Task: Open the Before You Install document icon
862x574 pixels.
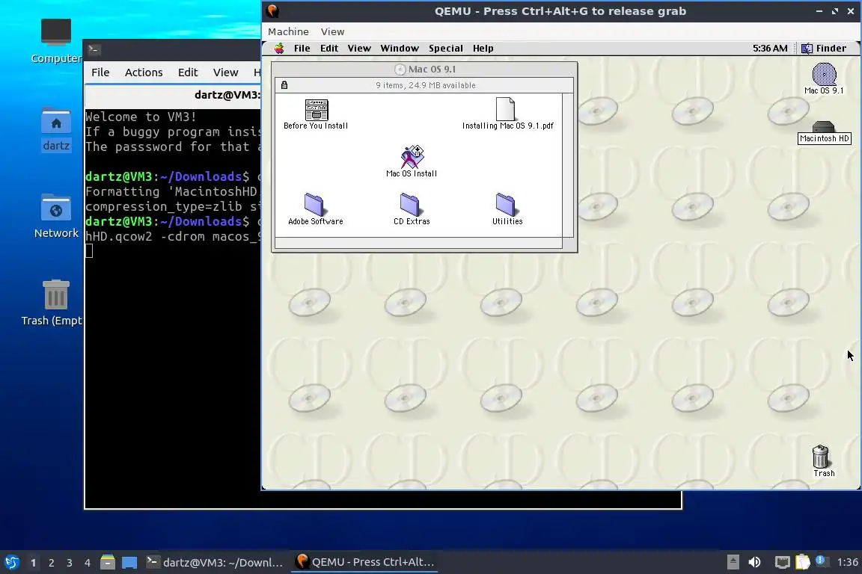Action: [316, 111]
